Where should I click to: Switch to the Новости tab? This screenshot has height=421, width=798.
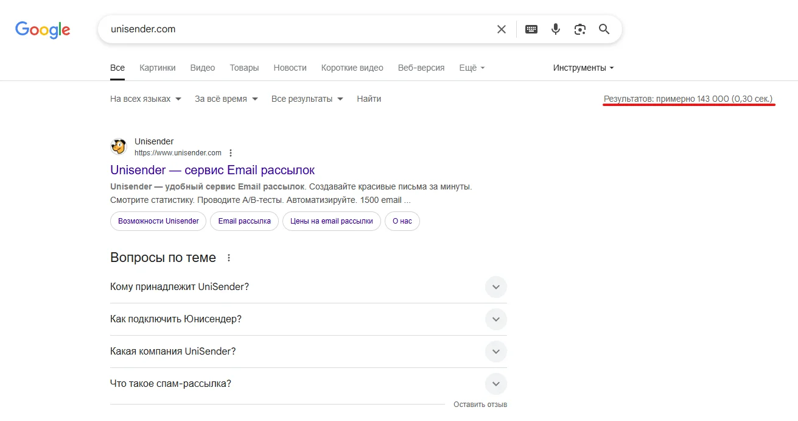pos(290,68)
